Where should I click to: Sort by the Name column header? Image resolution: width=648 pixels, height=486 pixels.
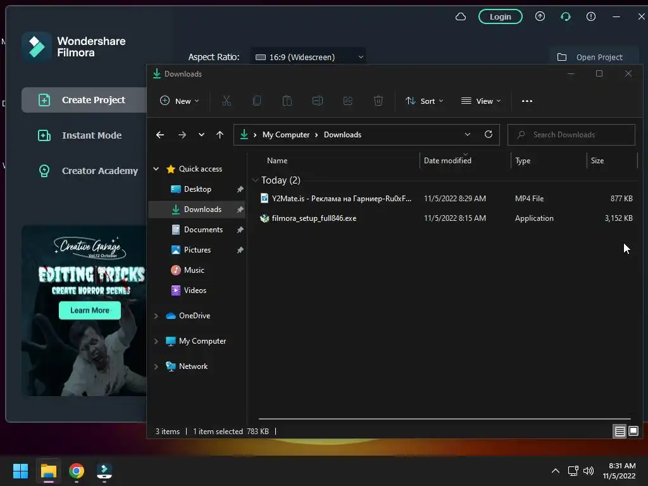[277, 160]
